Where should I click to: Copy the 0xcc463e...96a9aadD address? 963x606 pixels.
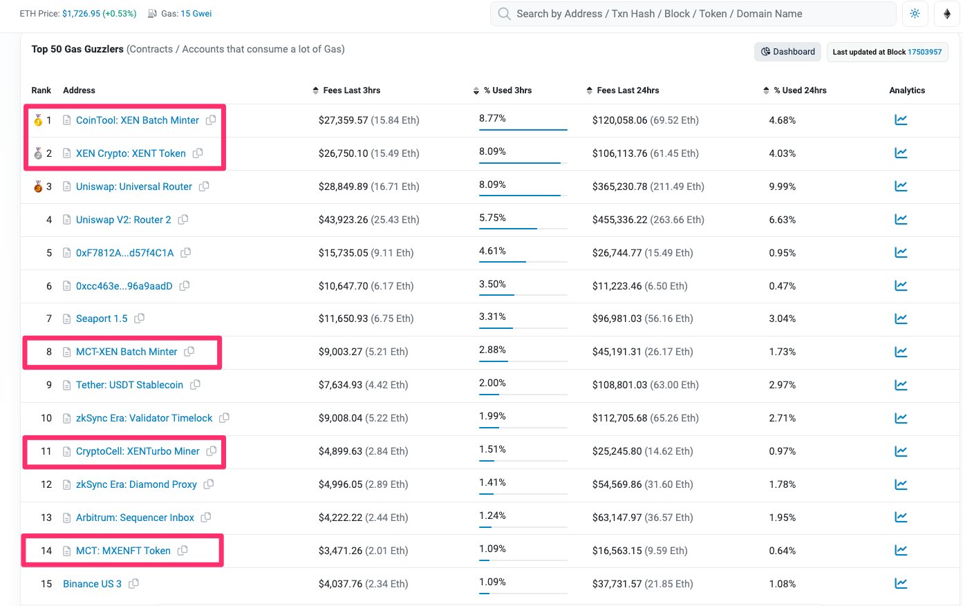tap(185, 285)
